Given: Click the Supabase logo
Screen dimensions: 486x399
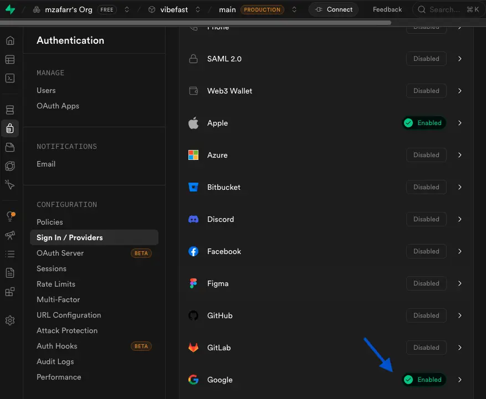Looking at the screenshot, I should click(10, 9).
